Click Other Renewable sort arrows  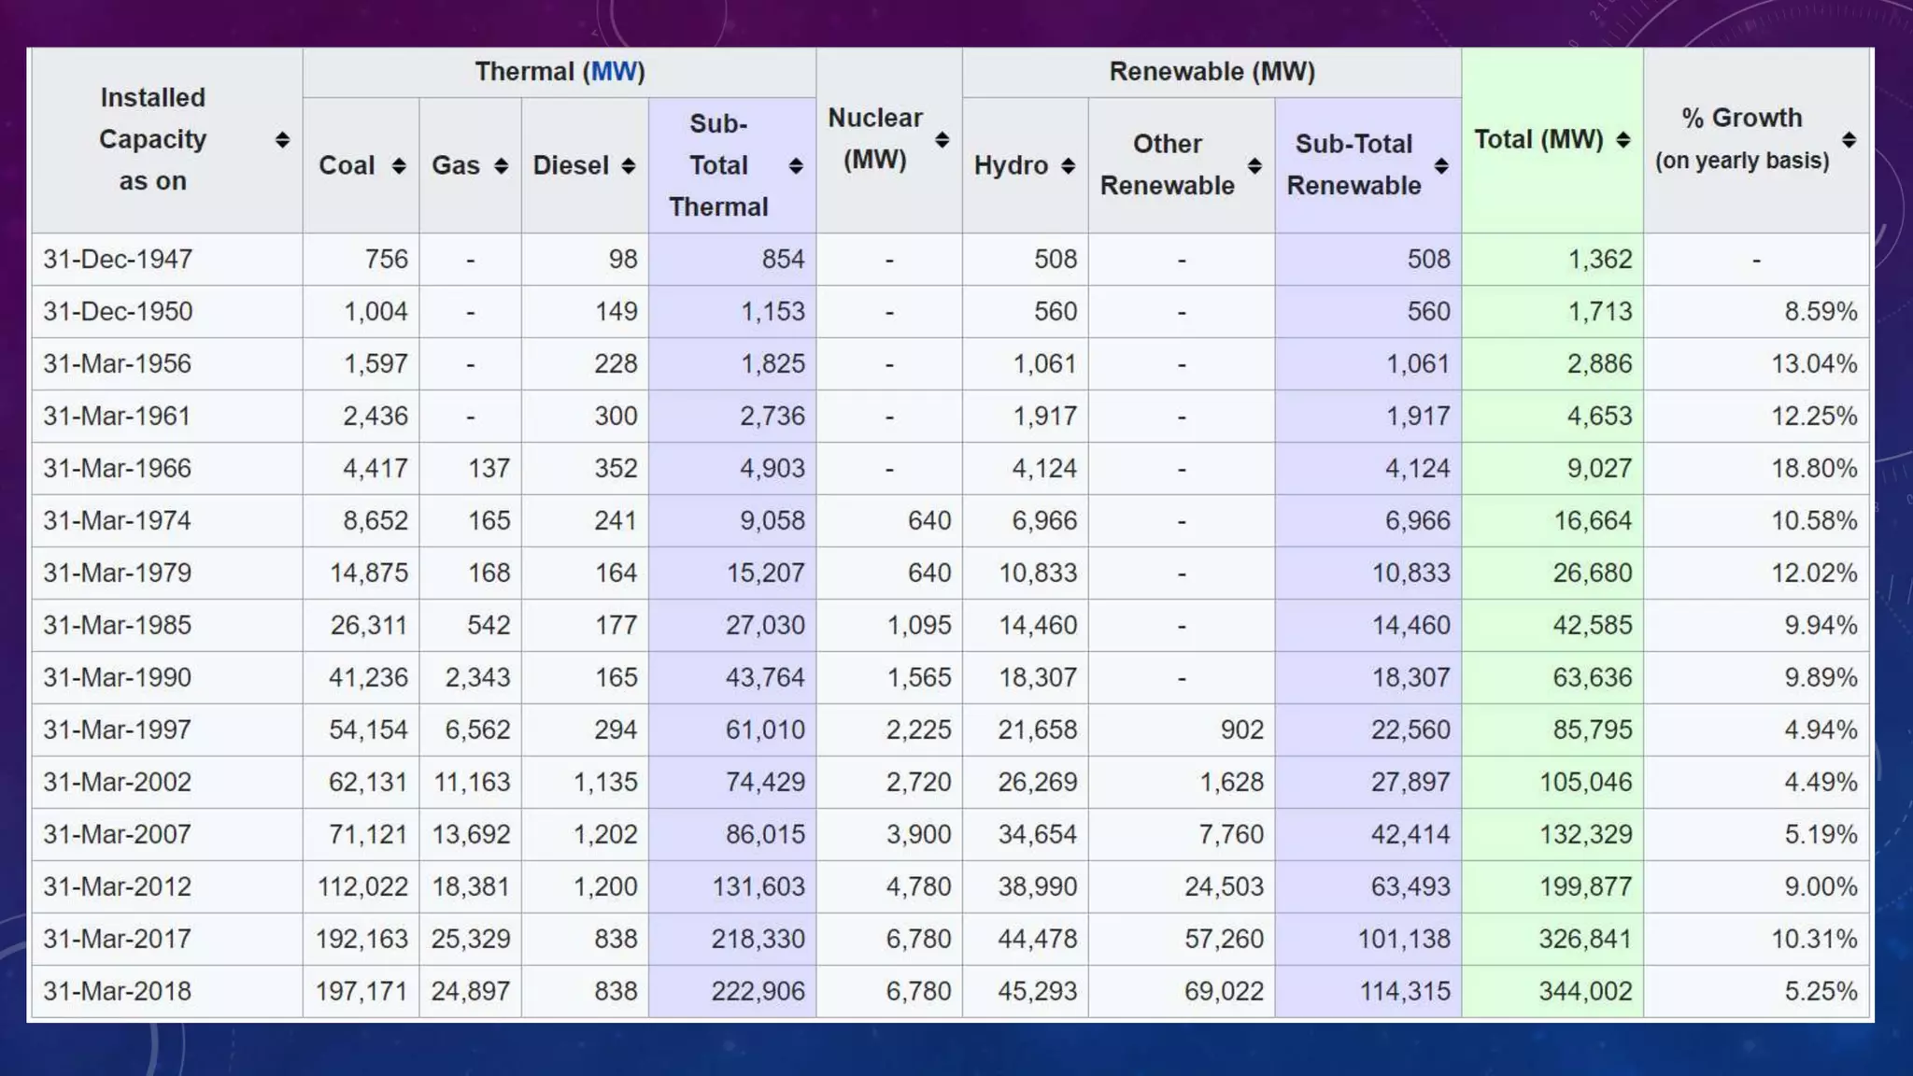(1255, 166)
